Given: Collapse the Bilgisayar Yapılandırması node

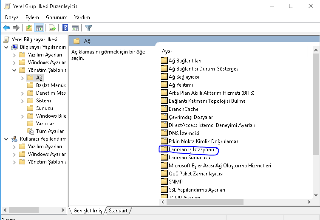Looking at the screenshot, I should 6,48.
